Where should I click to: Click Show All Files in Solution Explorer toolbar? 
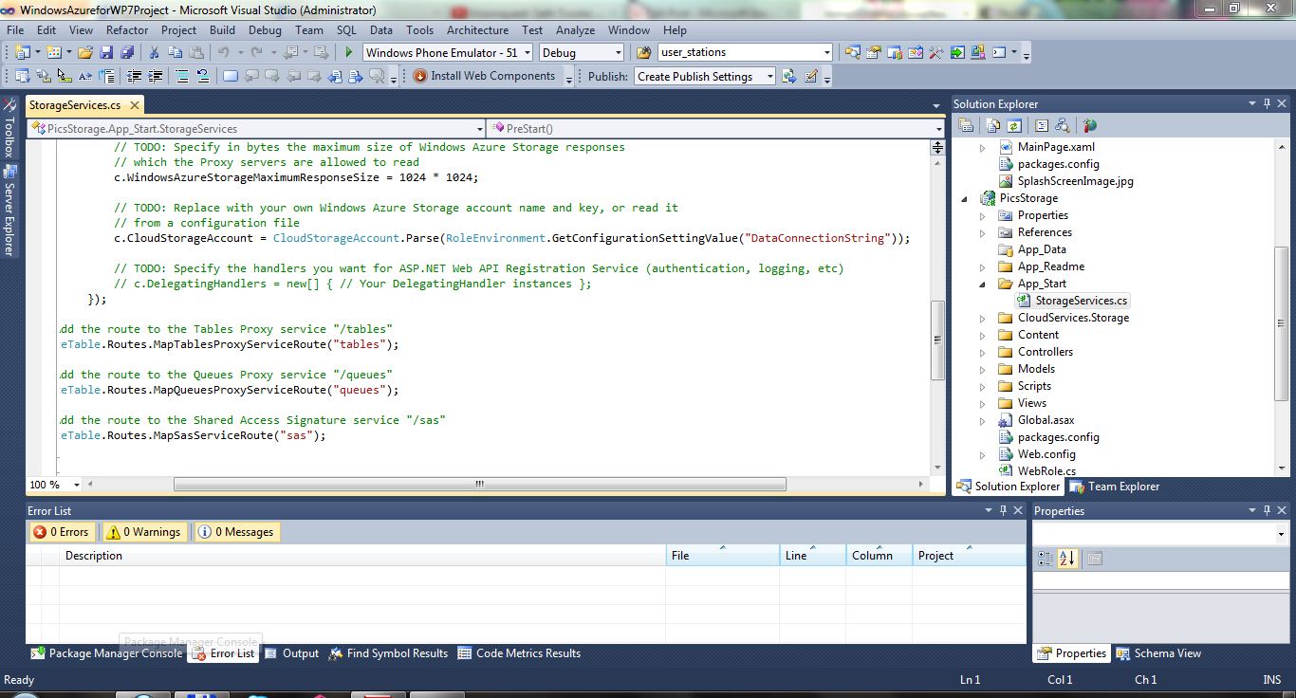993,125
